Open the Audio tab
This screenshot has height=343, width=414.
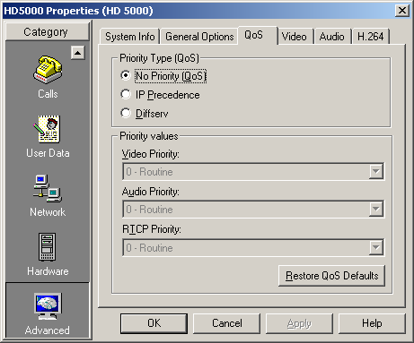pos(332,37)
